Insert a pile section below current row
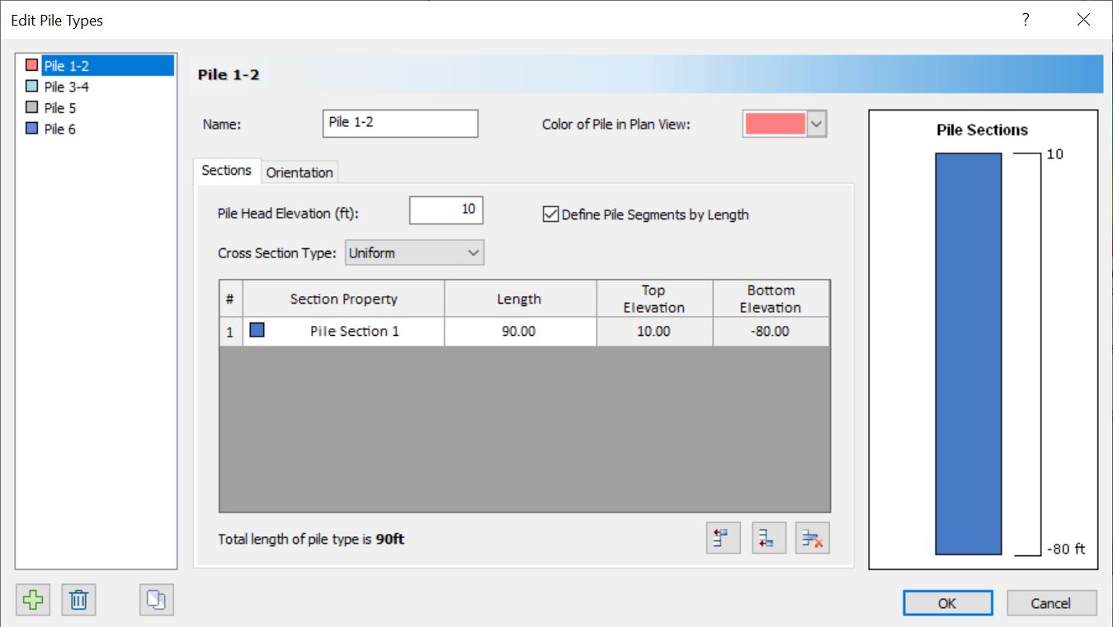The image size is (1113, 627). pos(768,537)
